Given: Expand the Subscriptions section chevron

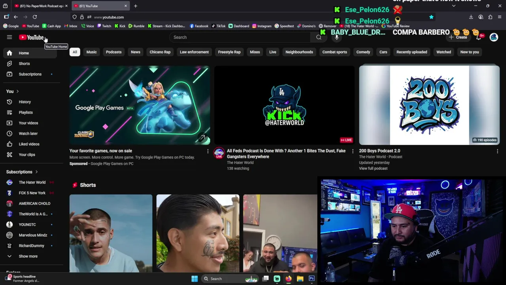Looking at the screenshot, I should [x=36, y=172].
